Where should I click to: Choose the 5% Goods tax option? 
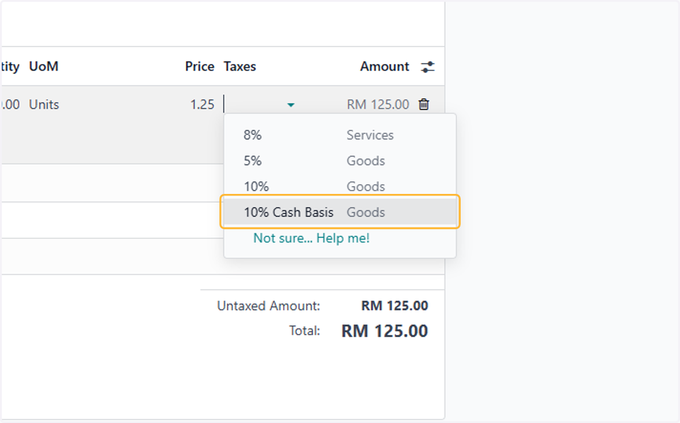click(340, 161)
